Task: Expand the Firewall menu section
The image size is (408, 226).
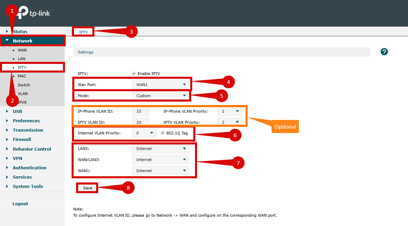Action: click(22, 140)
